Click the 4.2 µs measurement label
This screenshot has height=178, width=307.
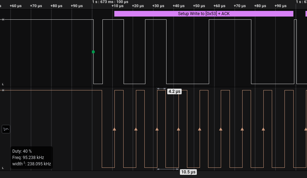pyautogui.click(x=174, y=91)
